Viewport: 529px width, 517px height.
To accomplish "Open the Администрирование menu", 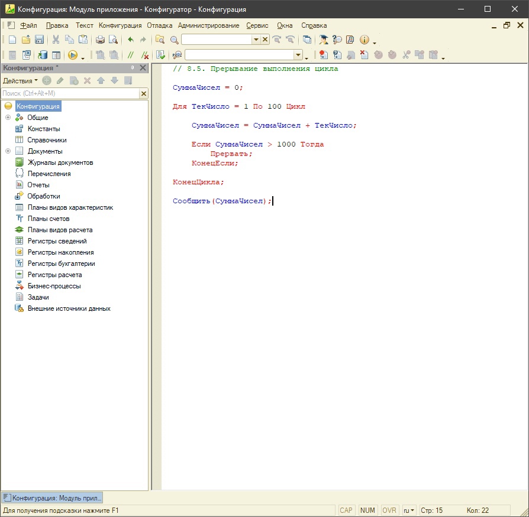I will [208, 25].
